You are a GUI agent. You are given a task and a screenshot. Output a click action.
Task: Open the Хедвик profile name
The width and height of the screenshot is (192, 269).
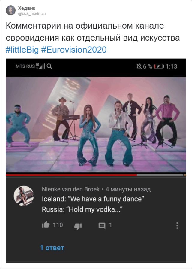[26, 8]
